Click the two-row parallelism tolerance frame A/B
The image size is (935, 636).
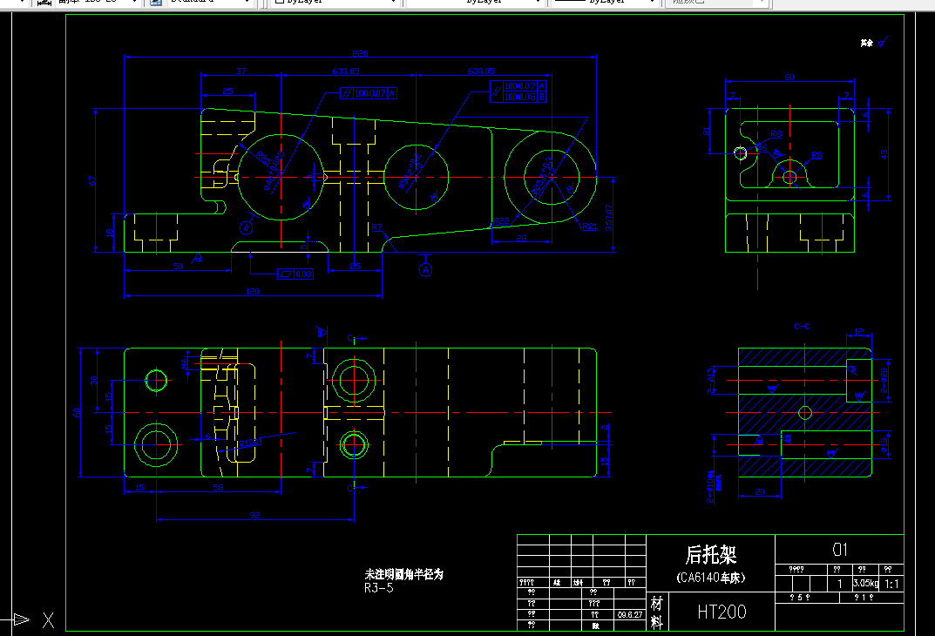coord(518,91)
